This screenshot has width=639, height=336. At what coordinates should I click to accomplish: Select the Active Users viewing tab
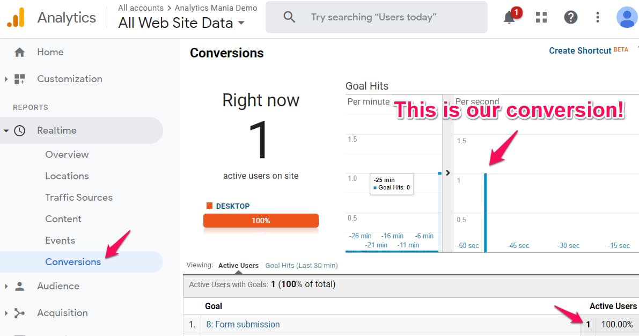pos(238,265)
